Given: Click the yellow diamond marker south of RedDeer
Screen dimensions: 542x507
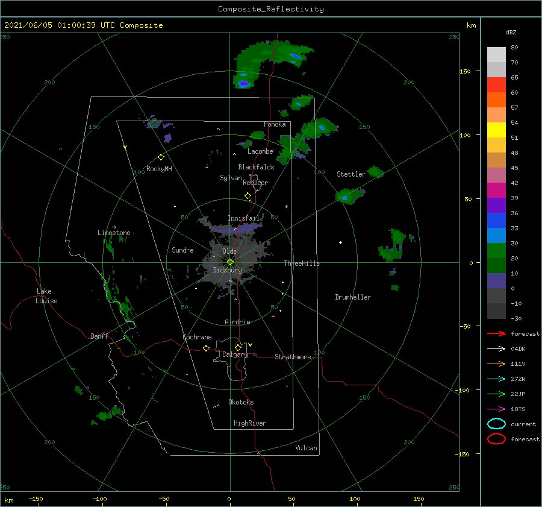Looking at the screenshot, I should [x=248, y=196].
